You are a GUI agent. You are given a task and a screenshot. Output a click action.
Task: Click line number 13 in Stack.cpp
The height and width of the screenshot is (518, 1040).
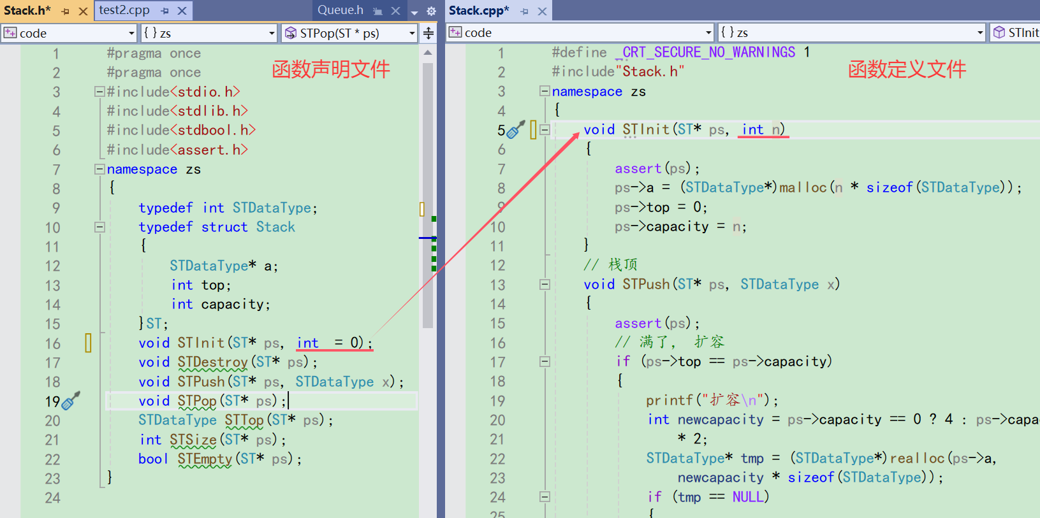click(497, 285)
